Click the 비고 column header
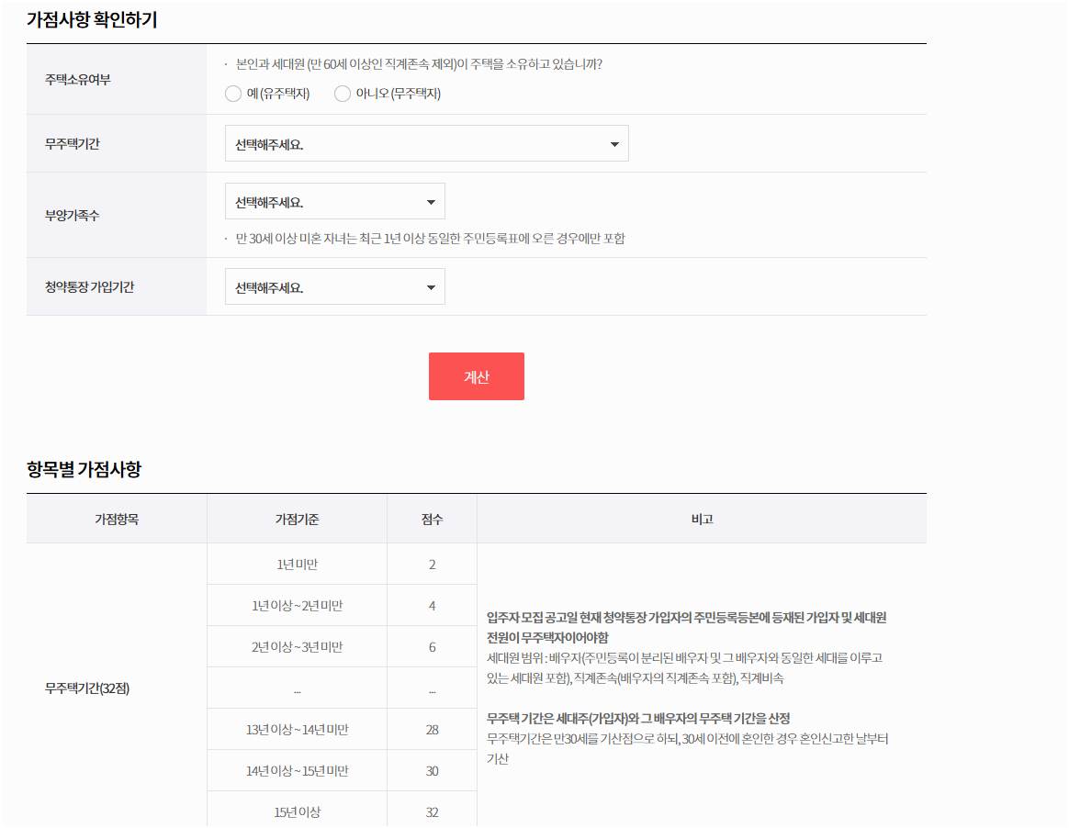This screenshot has height=828, width=1069. click(x=703, y=519)
